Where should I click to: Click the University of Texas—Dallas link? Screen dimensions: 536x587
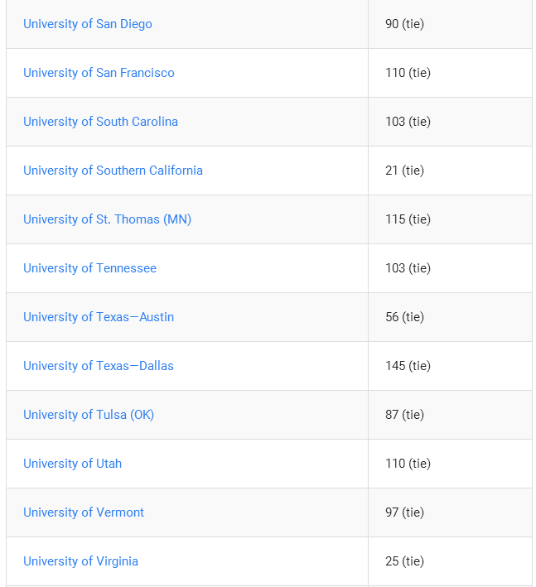point(99,366)
